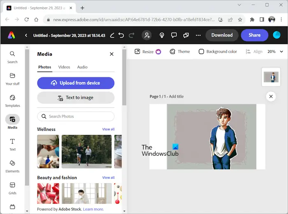Open the user profile avatar

276,35
